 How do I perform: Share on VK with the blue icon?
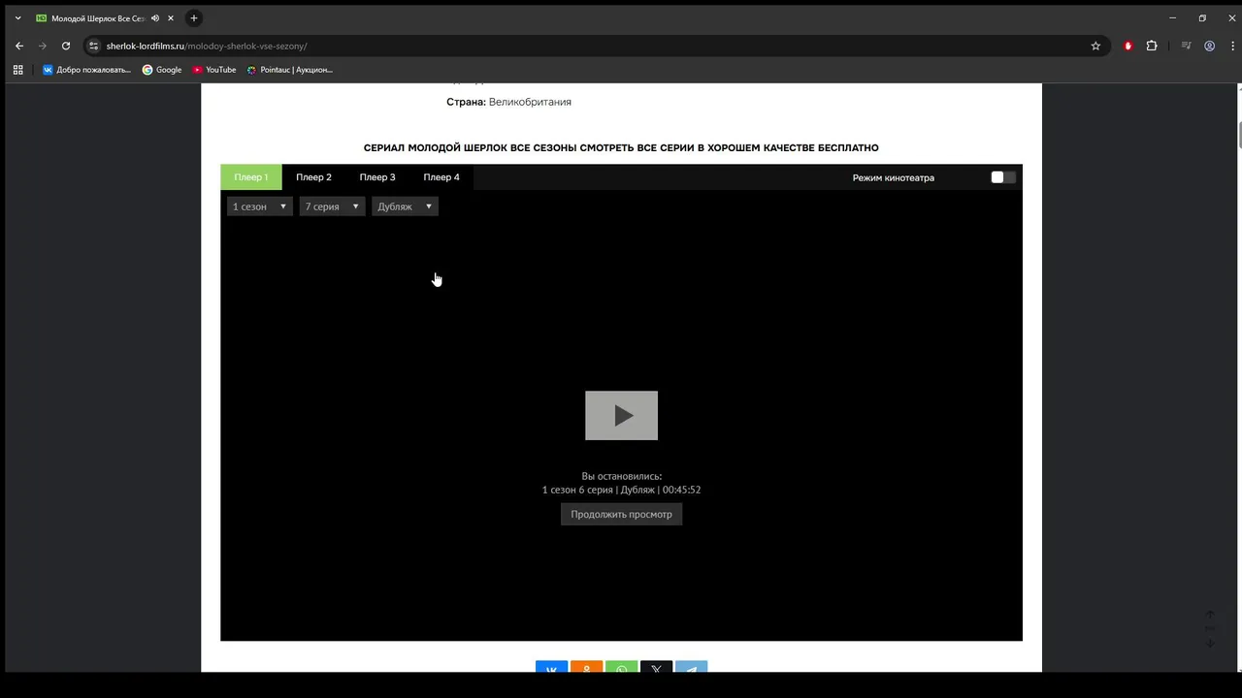tap(551, 667)
